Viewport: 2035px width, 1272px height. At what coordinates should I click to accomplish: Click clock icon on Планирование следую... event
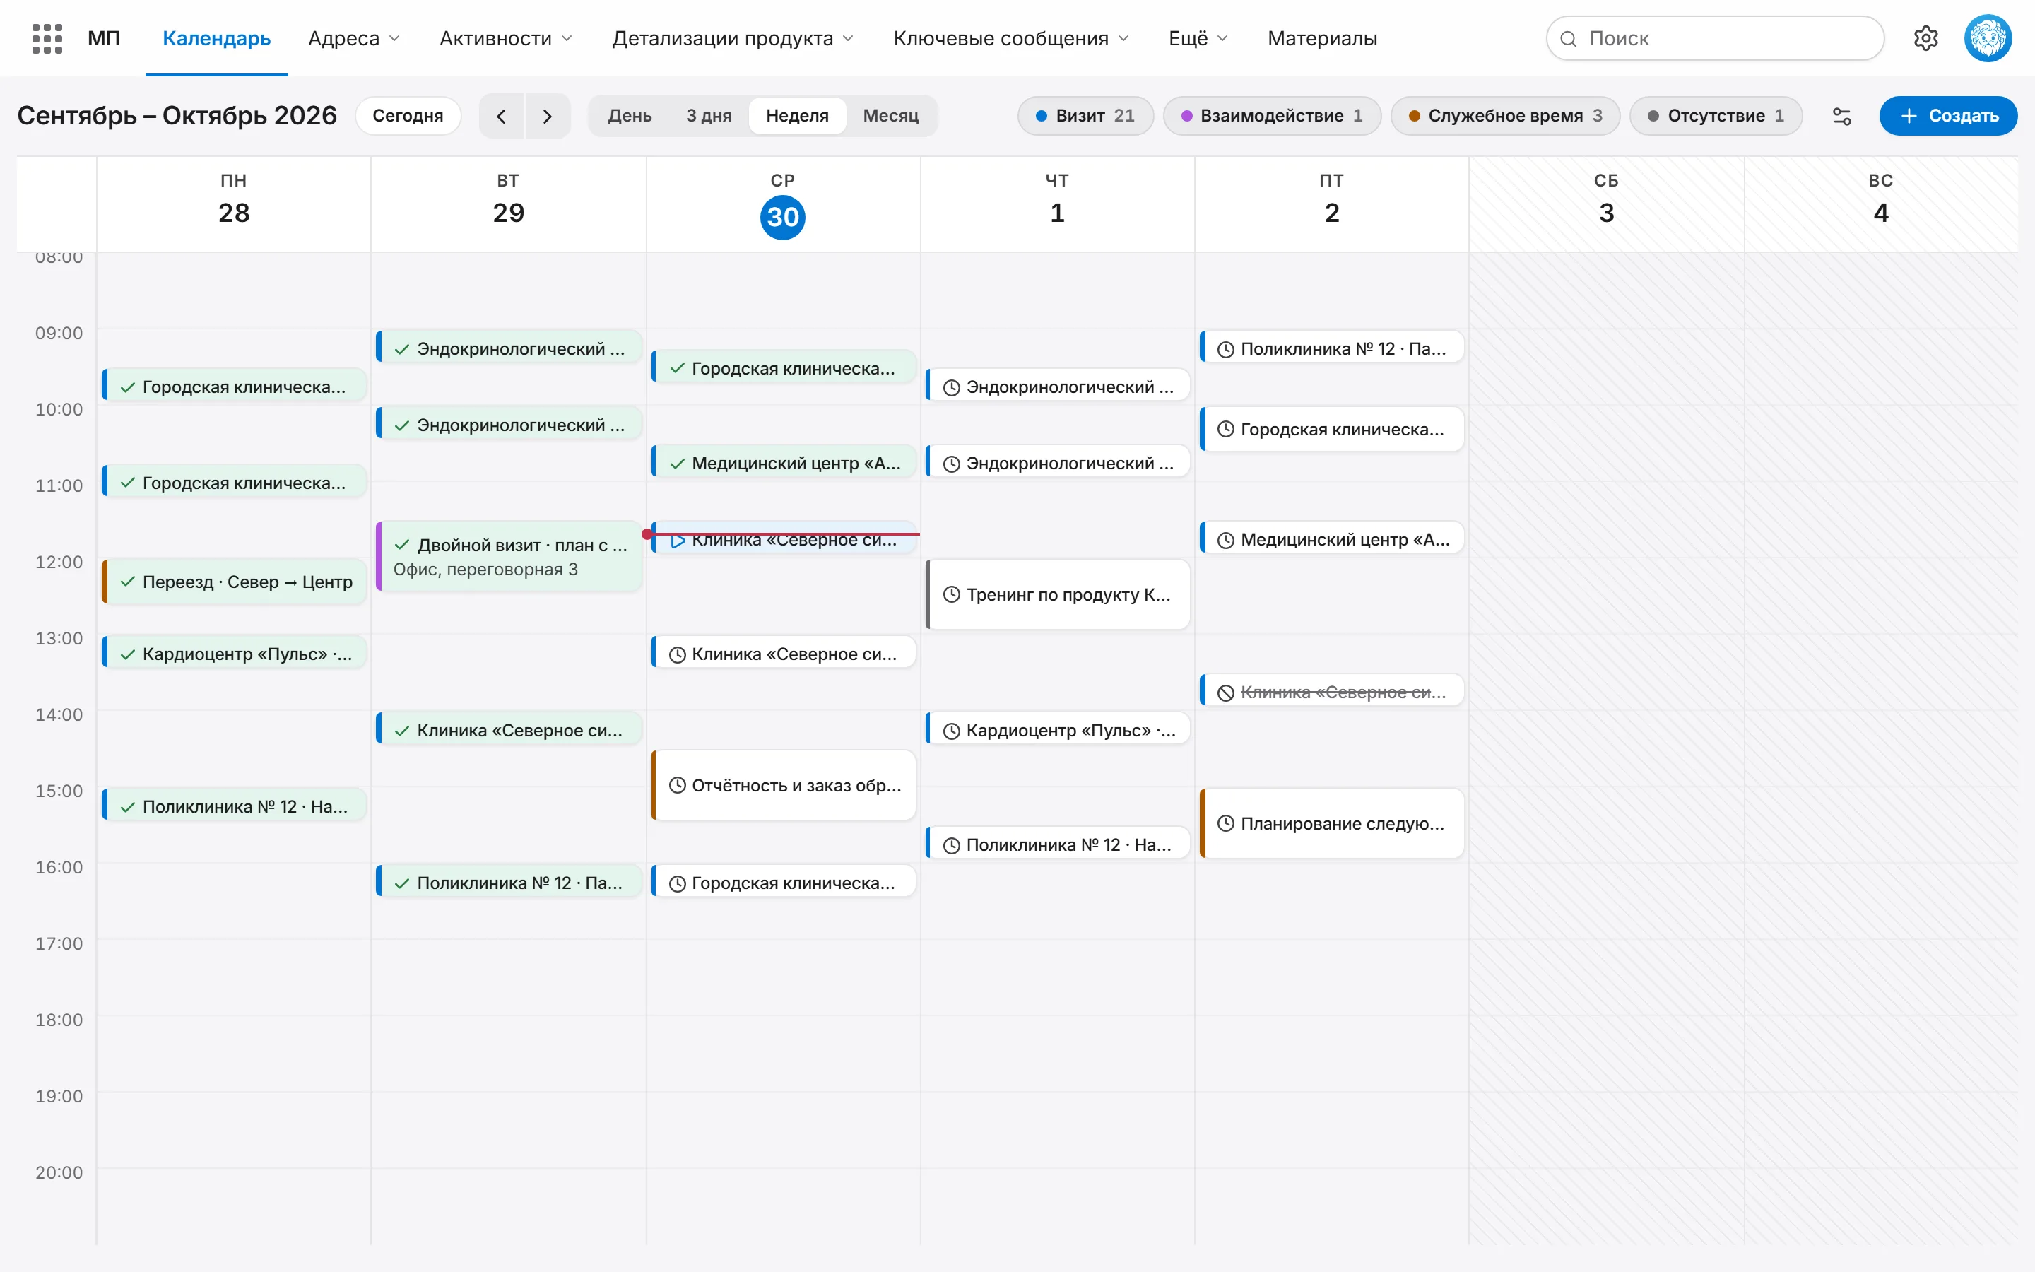[x=1226, y=823]
